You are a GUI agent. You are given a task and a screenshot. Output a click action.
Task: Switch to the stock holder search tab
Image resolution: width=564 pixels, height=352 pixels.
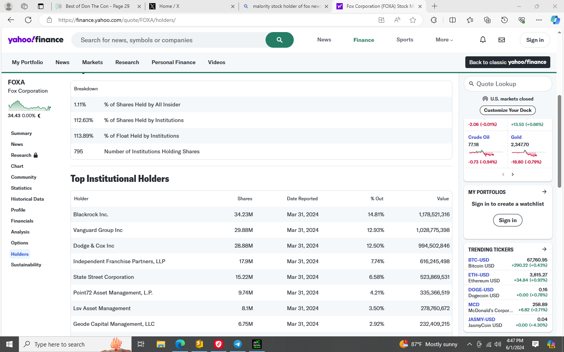tap(286, 6)
